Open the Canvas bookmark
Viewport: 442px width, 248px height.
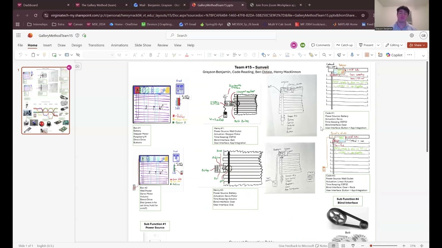(75, 24)
